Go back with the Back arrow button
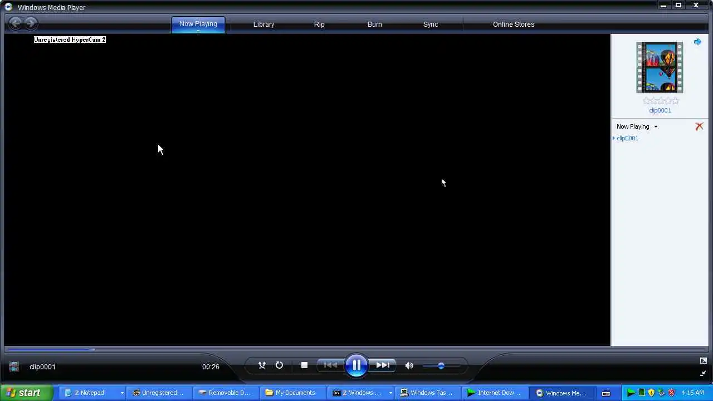The image size is (713, 401). click(x=16, y=23)
